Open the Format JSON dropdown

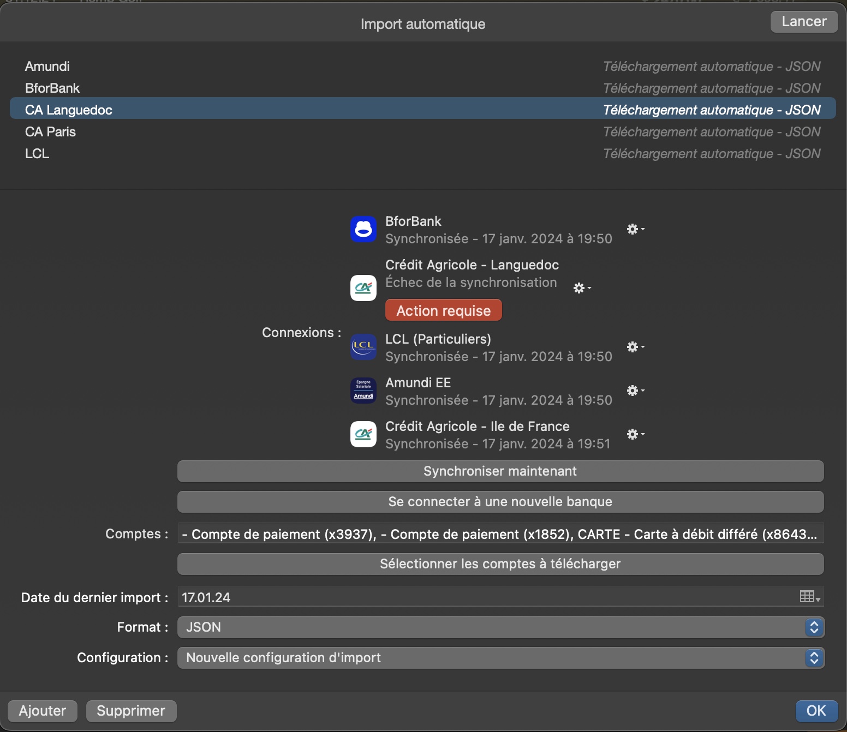pos(500,627)
